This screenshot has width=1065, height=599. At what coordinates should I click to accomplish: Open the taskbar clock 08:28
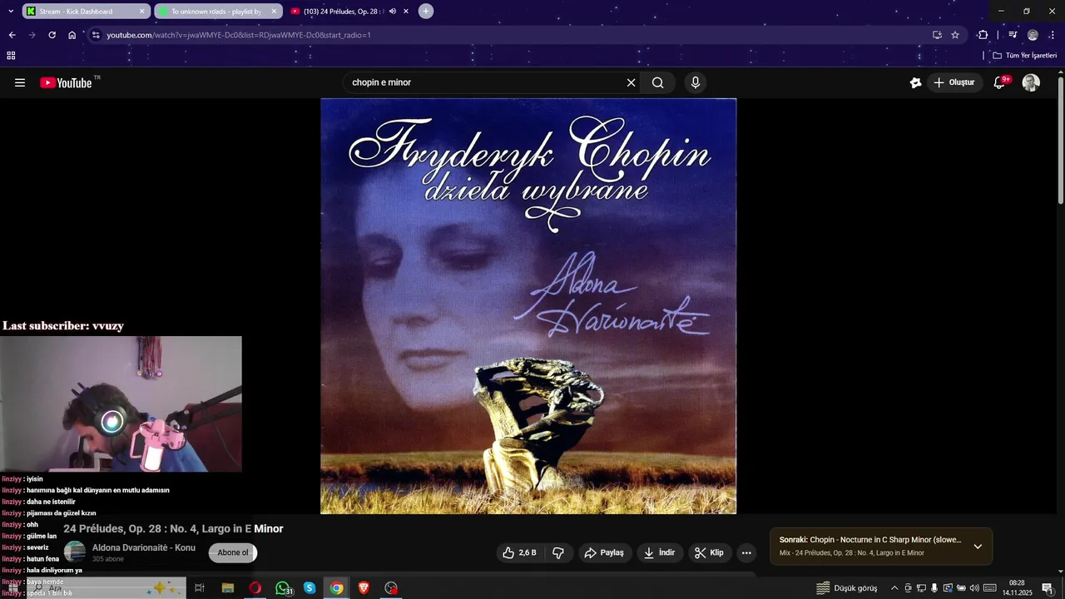tap(1017, 588)
